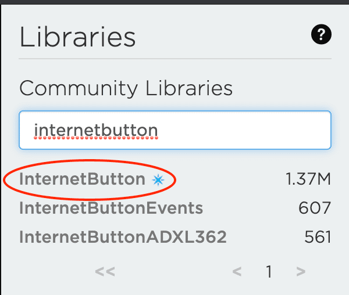The height and width of the screenshot is (295, 349).
Task: Open the InternetButton library
Action: 83,179
